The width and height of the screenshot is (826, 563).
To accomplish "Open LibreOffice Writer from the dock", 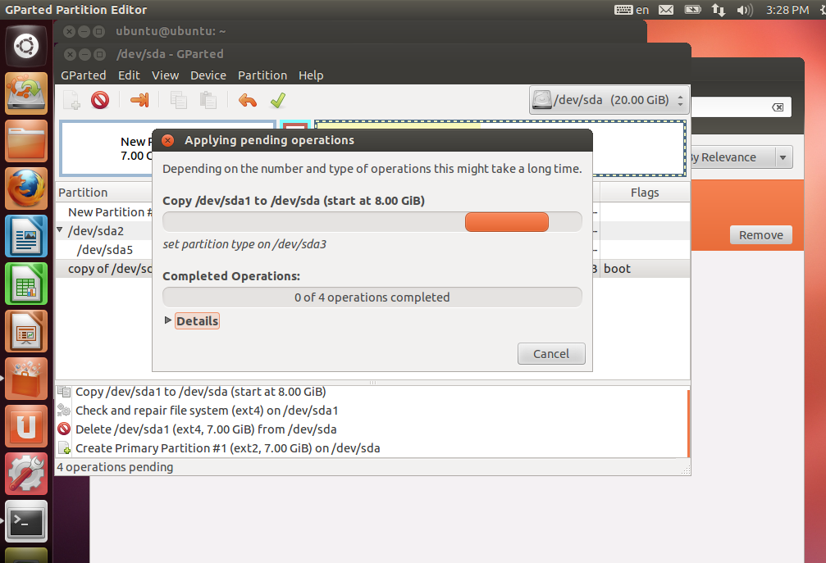I will 26,236.
